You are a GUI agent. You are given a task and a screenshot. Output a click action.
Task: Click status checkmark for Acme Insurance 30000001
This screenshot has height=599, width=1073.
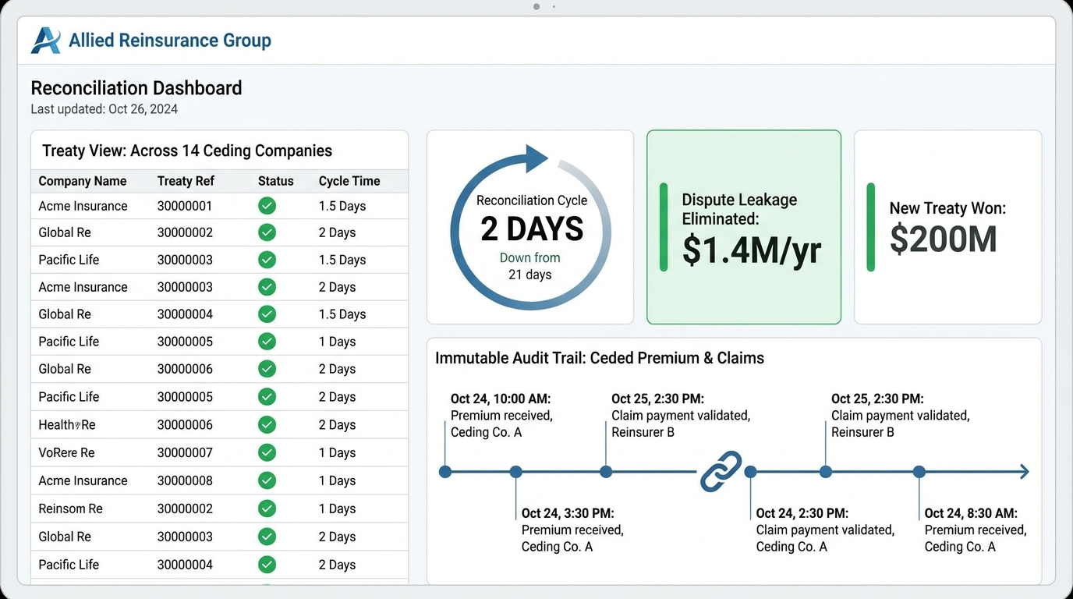tap(267, 206)
